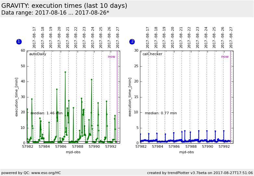The height and width of the screenshot is (176, 254).
Task: Click the 'GRAVITY: execution times' page heading
Action: pos(64,6)
